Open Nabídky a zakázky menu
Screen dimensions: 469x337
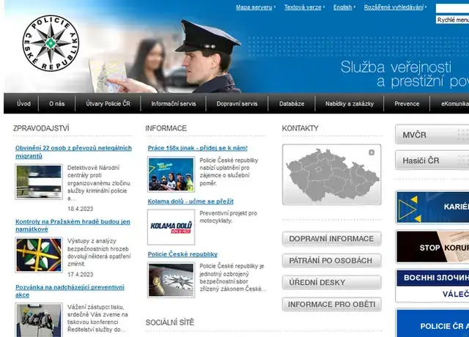click(x=350, y=103)
